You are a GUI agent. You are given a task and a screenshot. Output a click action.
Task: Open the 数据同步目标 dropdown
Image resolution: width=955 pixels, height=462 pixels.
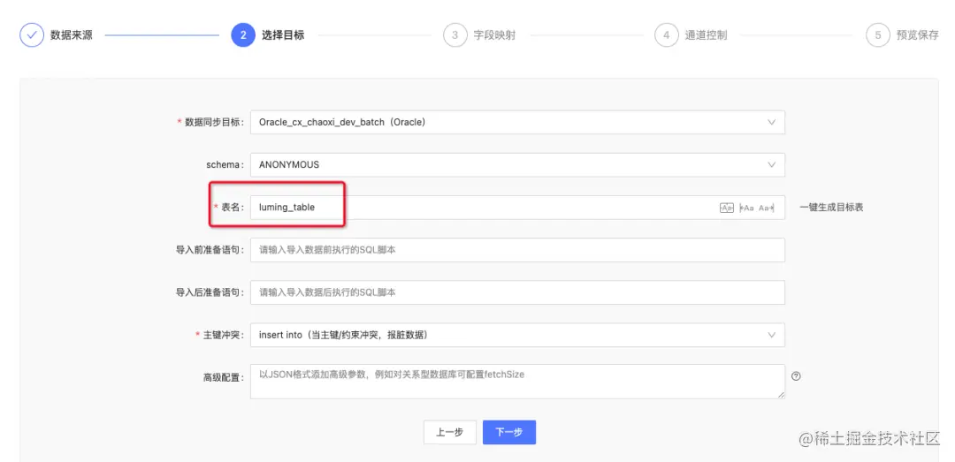(x=517, y=122)
